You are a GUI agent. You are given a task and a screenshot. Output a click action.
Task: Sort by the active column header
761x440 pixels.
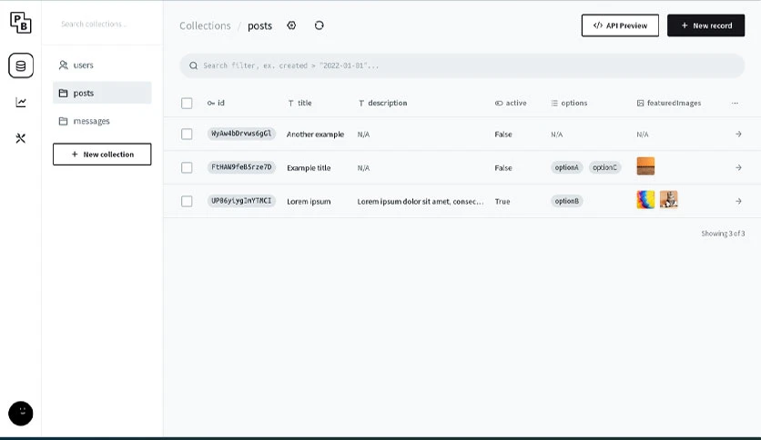511,103
